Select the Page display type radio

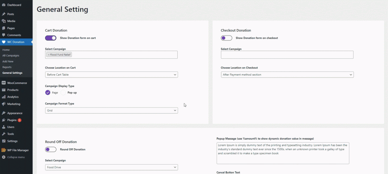[x=48, y=93]
